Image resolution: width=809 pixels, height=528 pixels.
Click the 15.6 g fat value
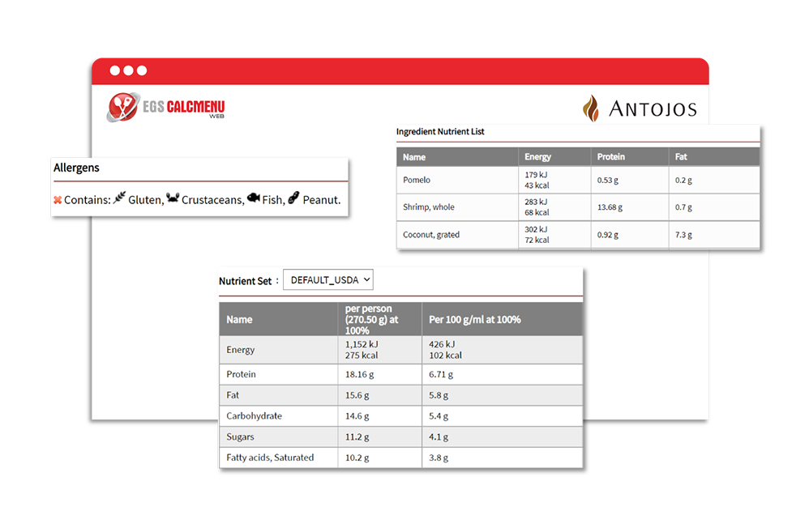pos(357,395)
